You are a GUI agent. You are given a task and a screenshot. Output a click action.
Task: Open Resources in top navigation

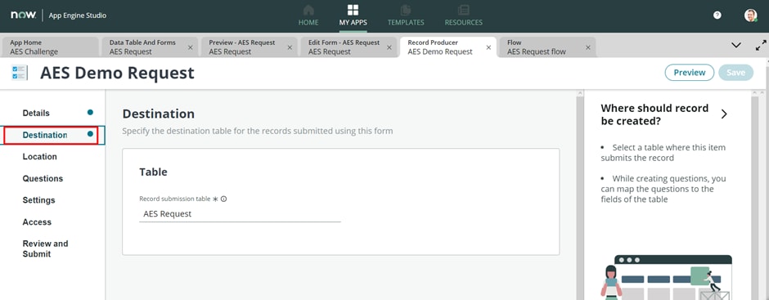point(464,16)
